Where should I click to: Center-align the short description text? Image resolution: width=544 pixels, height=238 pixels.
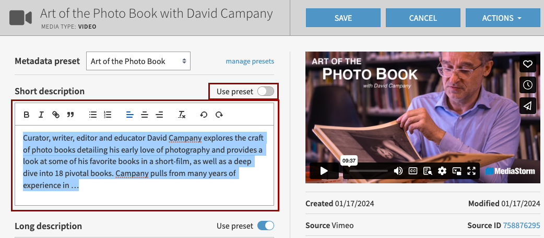[x=145, y=115]
